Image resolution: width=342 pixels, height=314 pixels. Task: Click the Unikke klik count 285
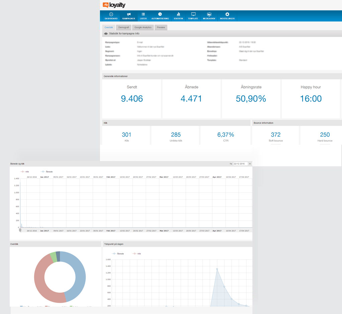[x=176, y=135]
